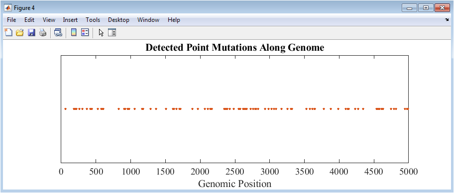Open the Help menu
This screenshot has height=193, width=454.
(x=174, y=20)
